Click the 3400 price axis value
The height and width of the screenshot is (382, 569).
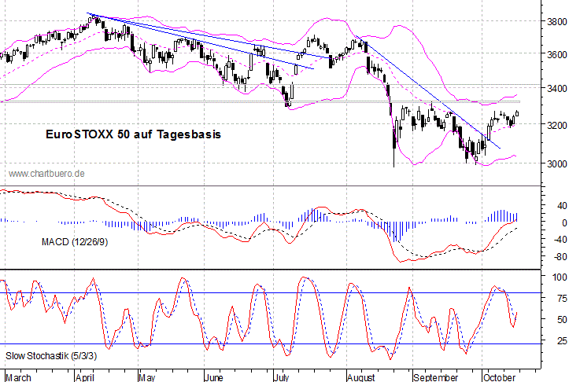(x=556, y=89)
